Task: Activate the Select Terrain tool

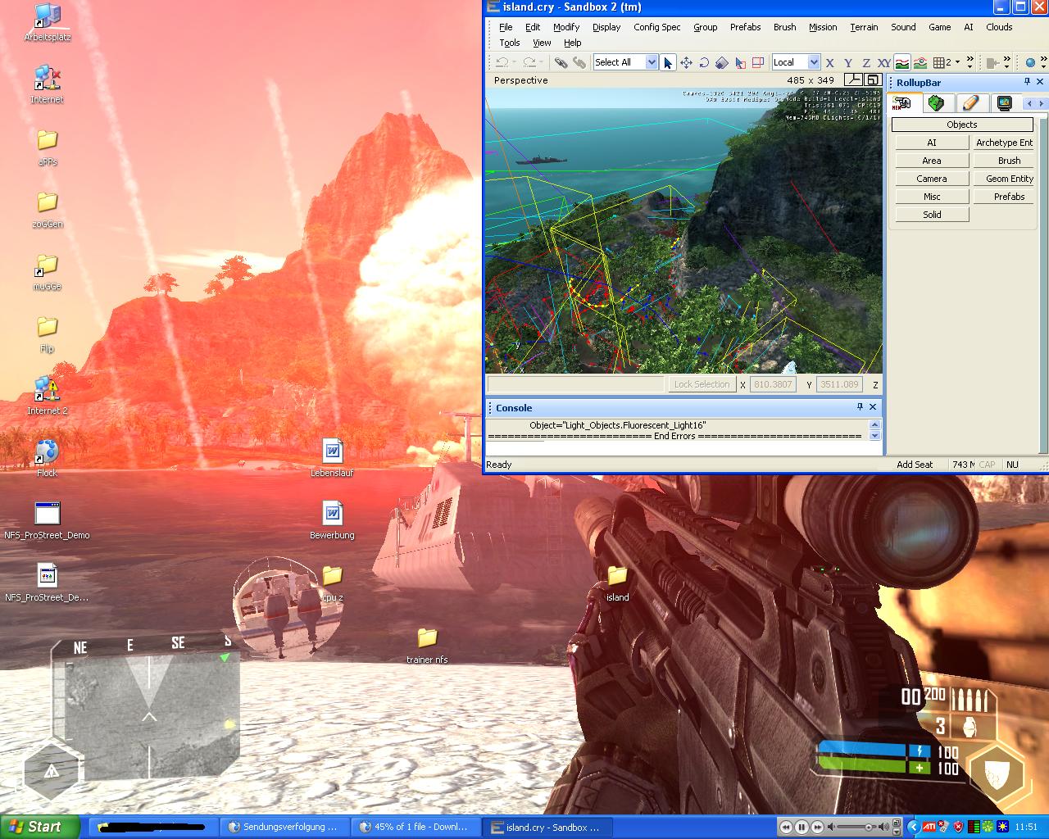Action: point(740,62)
